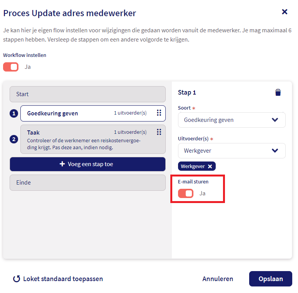Expand chevron next to Goedkeuring geven field
The image size is (298, 293).
[x=275, y=120]
